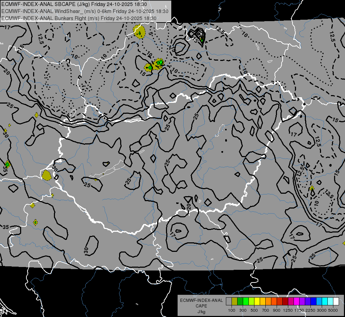
Task: Click the legend value 2250
Action: (310, 310)
